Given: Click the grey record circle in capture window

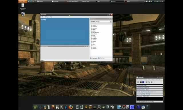Looking at the screenshot, I should click(138, 82).
